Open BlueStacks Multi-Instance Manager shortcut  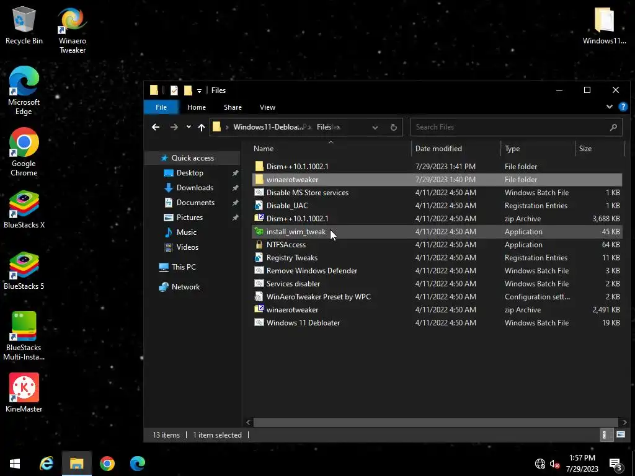[24, 336]
